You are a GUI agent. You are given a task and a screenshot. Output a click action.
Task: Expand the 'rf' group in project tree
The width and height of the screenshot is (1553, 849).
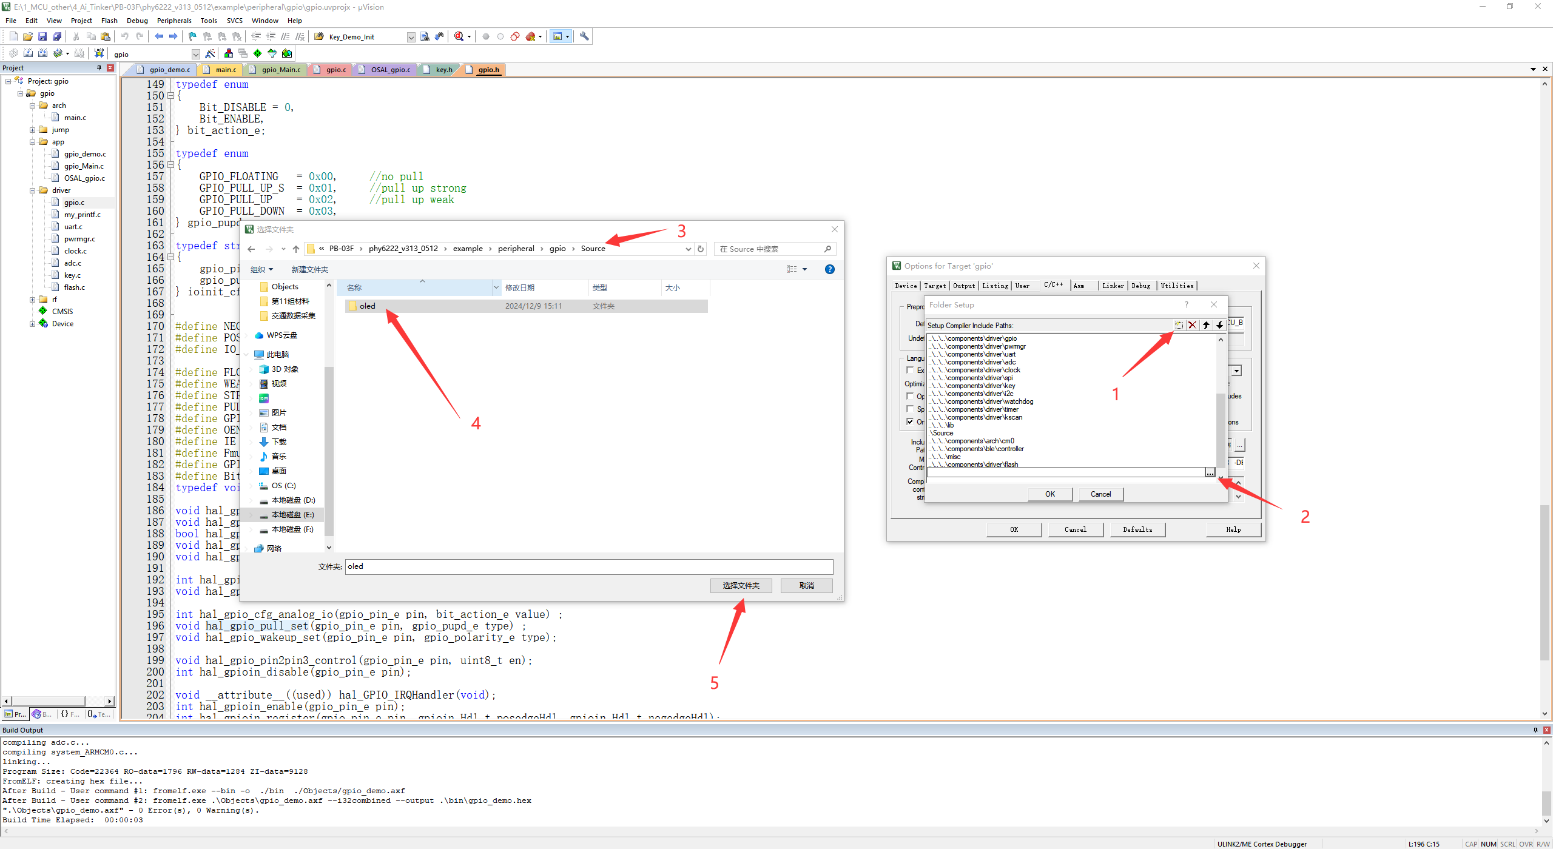click(33, 300)
